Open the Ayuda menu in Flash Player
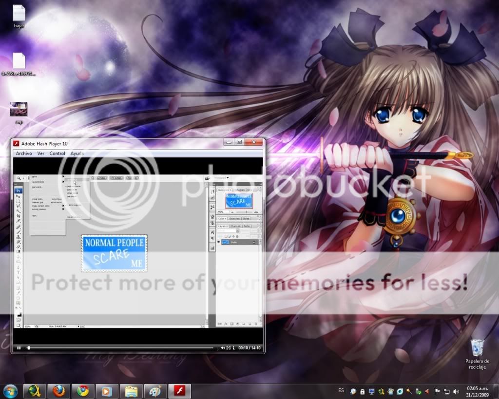499x399 pixels. 77,153
